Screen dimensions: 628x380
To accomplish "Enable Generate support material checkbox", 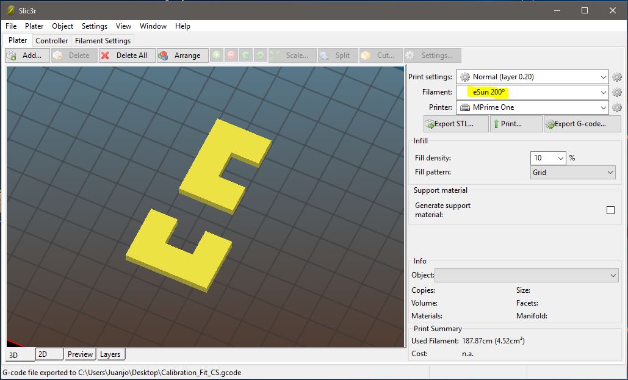I will click(610, 210).
